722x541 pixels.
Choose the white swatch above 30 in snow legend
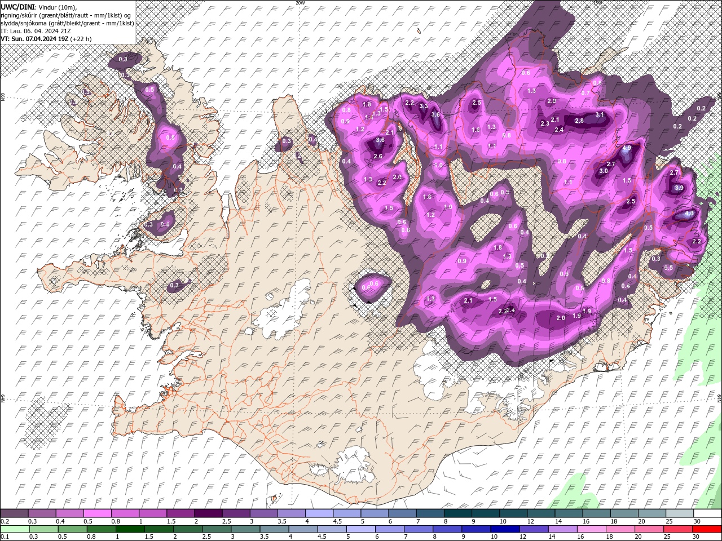pos(707,513)
